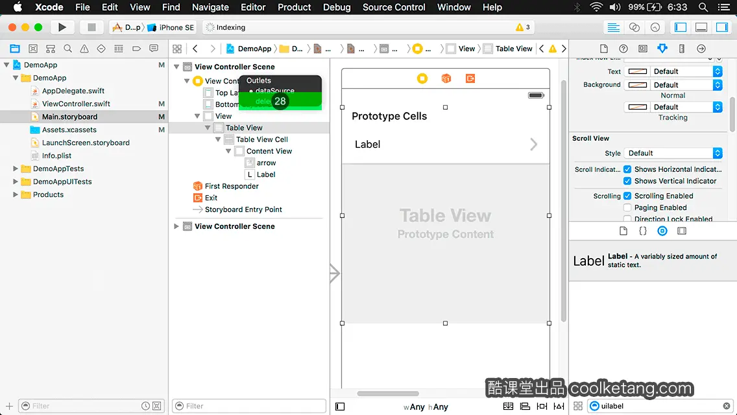
Task: Expand the Products group
Action: [16, 195]
